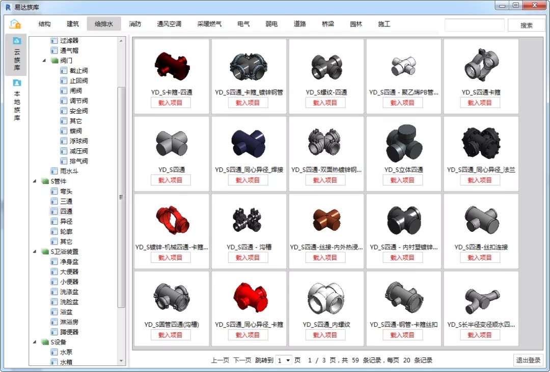Select 弯头 in the tree
The height and width of the screenshot is (372, 550).
pyautogui.click(x=66, y=191)
